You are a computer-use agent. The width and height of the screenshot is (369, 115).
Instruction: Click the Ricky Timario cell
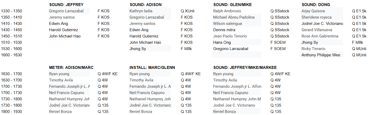coord(313,49)
